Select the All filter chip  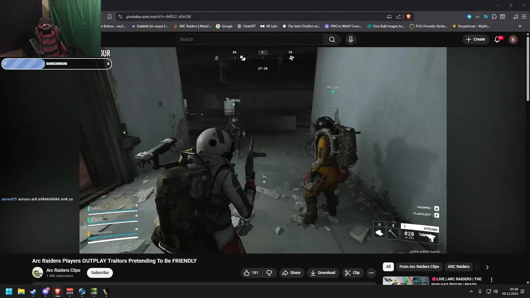(x=388, y=267)
